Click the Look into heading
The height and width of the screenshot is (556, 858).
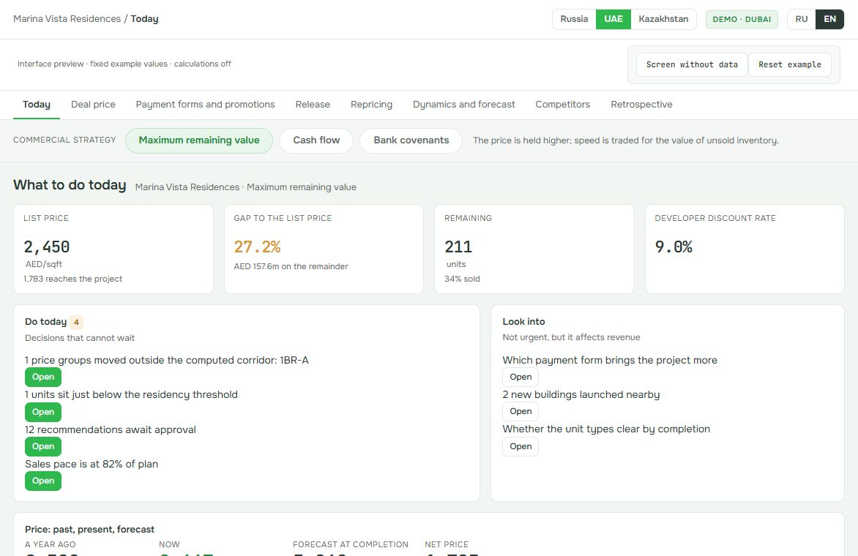tap(523, 321)
